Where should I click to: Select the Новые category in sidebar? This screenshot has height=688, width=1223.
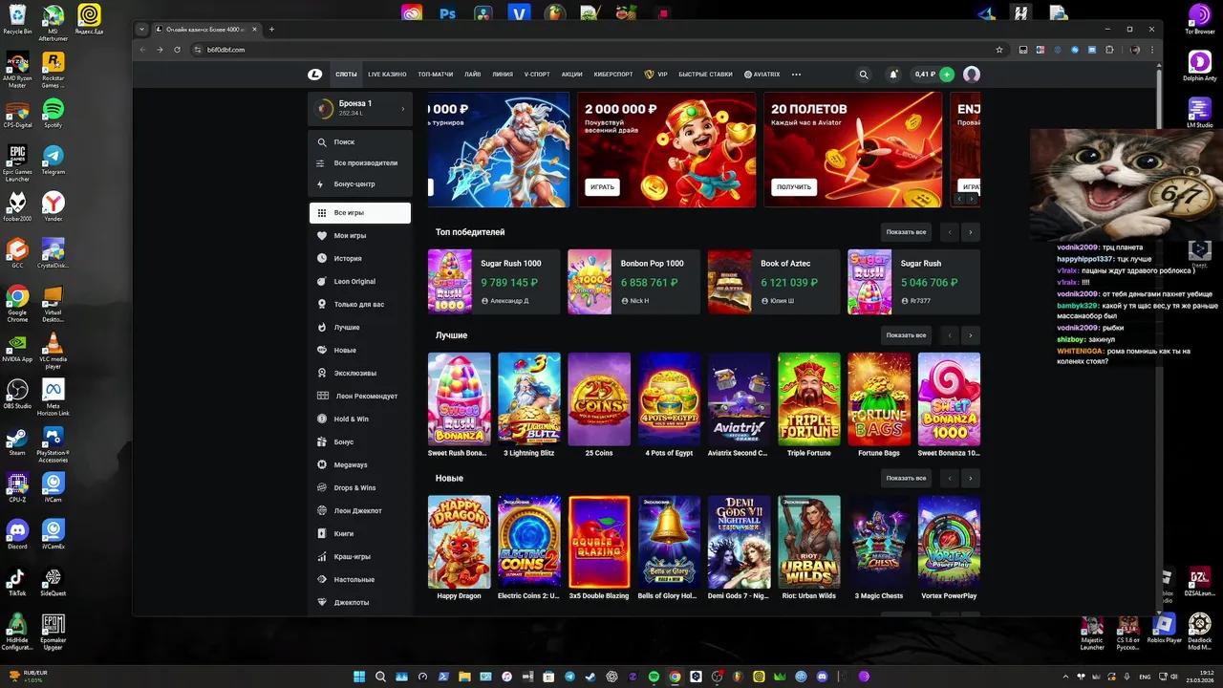360,350
